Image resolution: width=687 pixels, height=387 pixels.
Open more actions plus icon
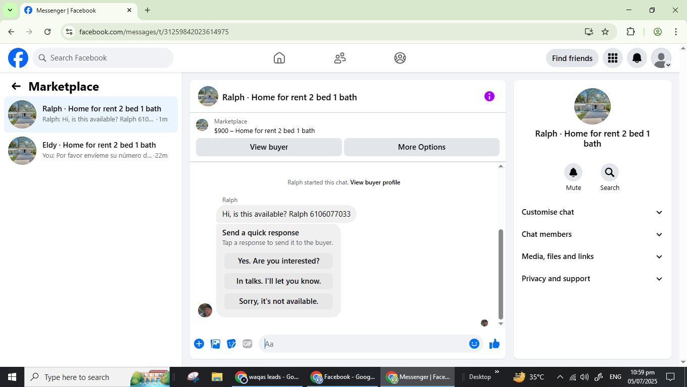(x=199, y=344)
